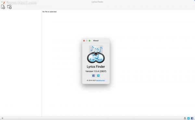This screenshot has height=120, width=195.
Task: Click the 'Version 1.5.4 (2807)' text
Action: pyautogui.click(x=96, y=71)
